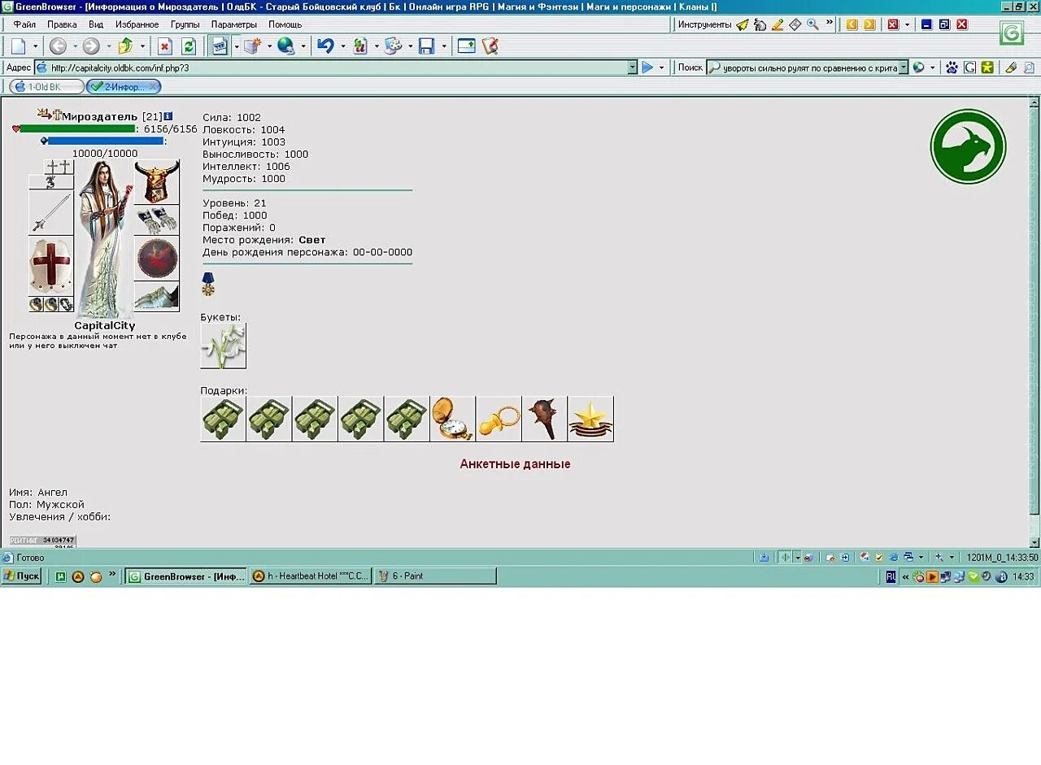Click the Baidu paw search icon
The image size is (1041, 765).
[x=952, y=67]
